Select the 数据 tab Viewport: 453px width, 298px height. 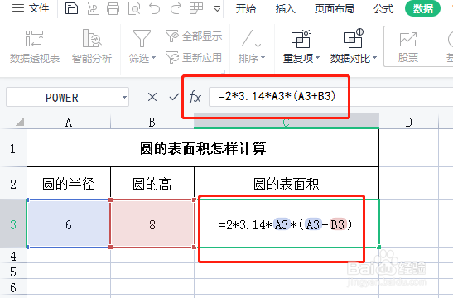422,8
